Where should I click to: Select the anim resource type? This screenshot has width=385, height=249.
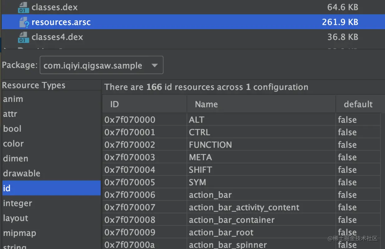13,99
